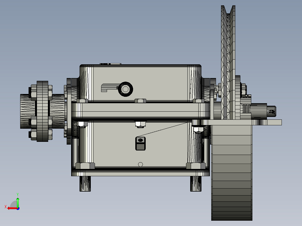
Task: Click the hex nut on top of housing
Action: pos(140,124)
